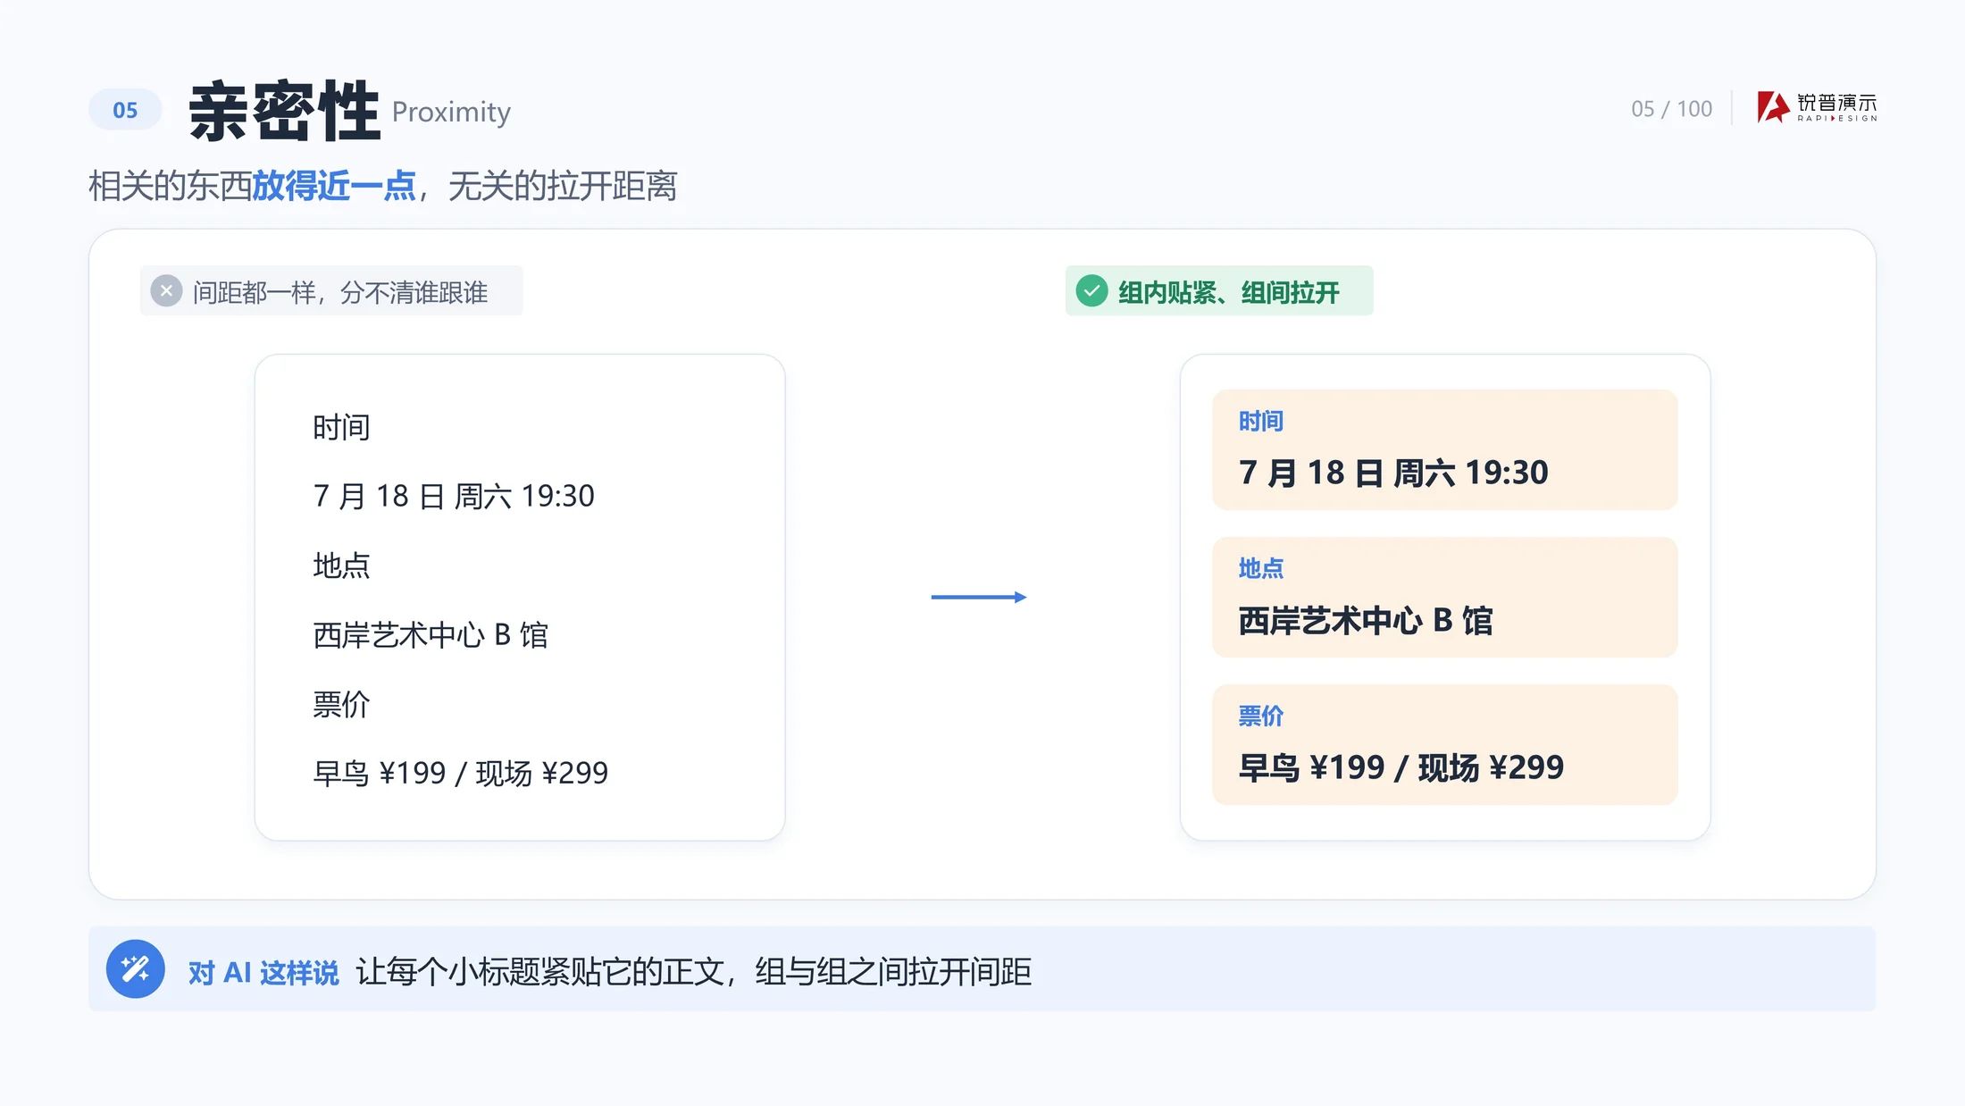
Task: Click the highlighted 放得近一点 text
Action: (x=334, y=187)
